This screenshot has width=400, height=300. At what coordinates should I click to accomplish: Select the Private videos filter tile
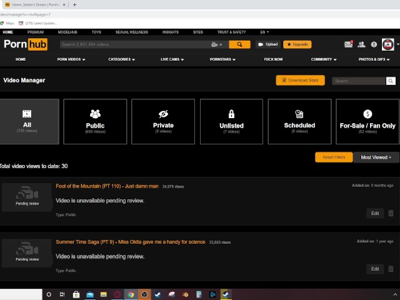[x=163, y=121]
